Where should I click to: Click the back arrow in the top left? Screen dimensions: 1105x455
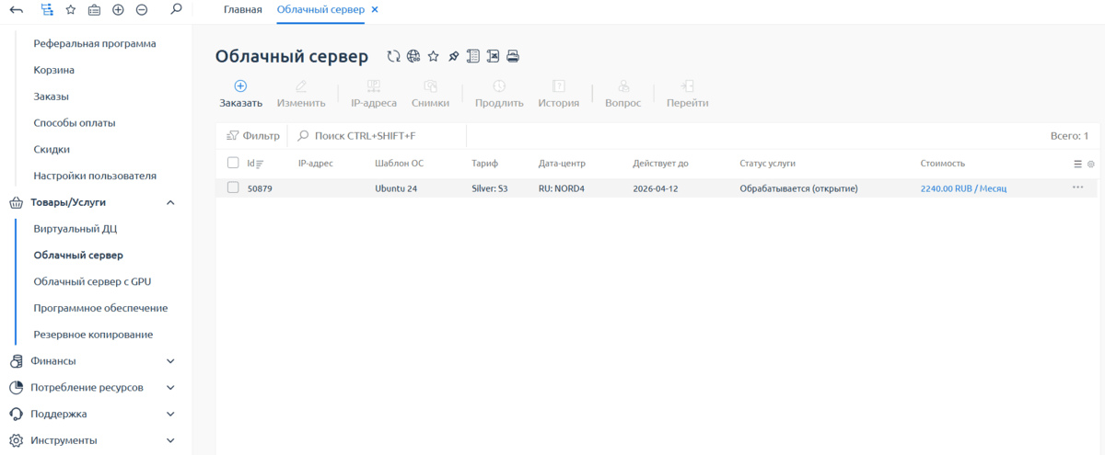17,9
